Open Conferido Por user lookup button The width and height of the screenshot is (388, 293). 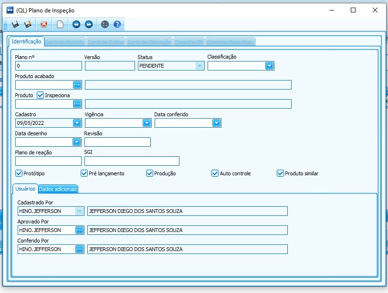tap(79, 249)
